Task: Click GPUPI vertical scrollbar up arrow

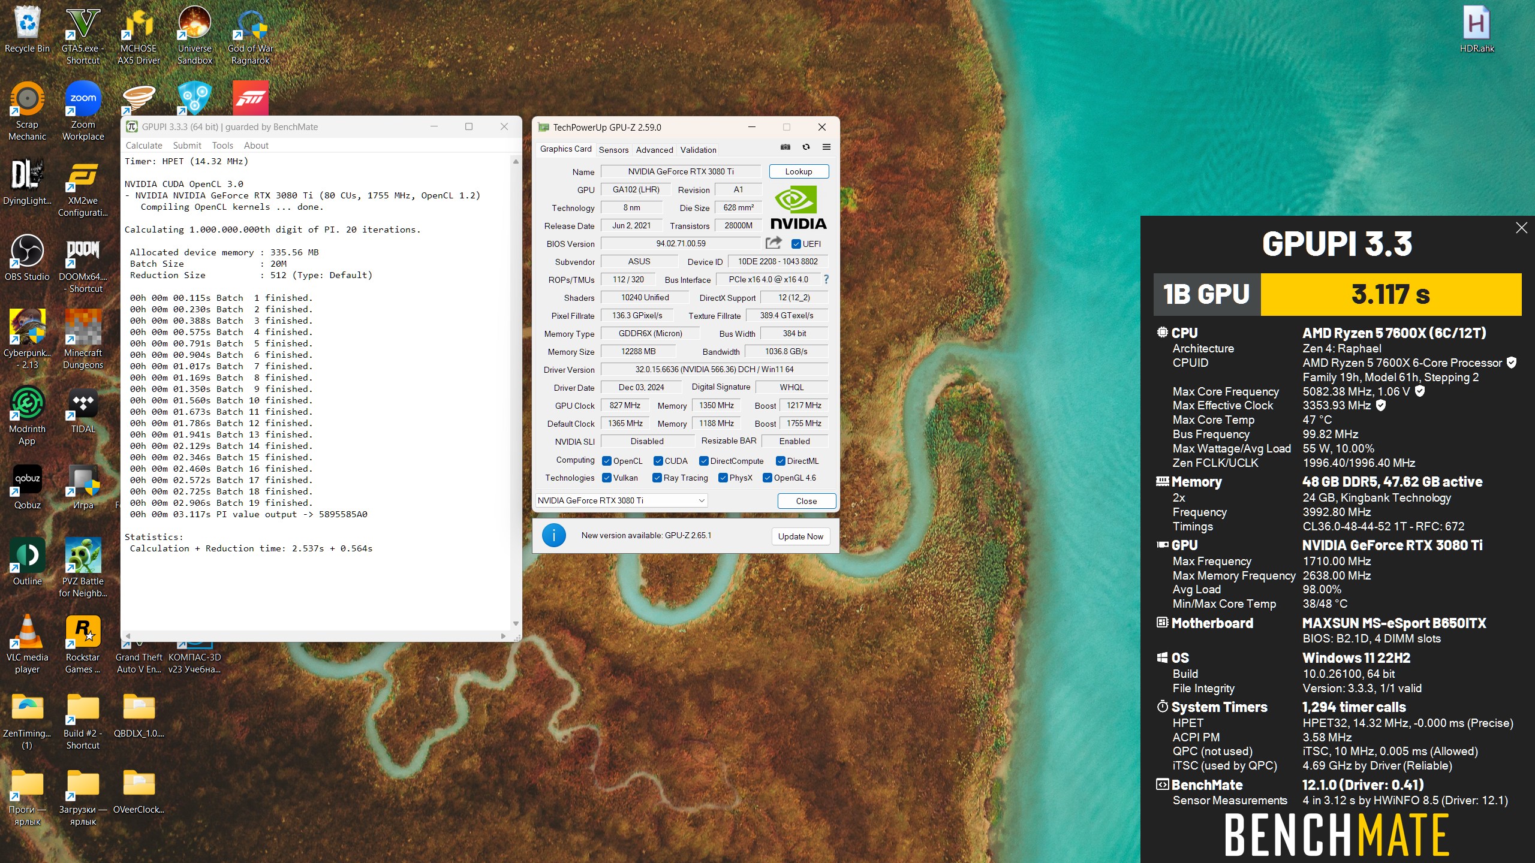Action: click(516, 162)
